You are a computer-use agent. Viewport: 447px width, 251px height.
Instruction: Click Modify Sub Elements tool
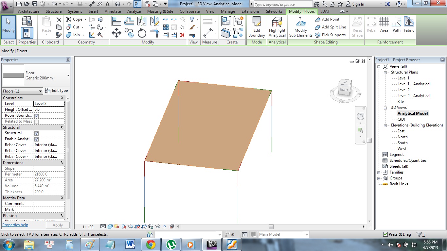[301, 27]
